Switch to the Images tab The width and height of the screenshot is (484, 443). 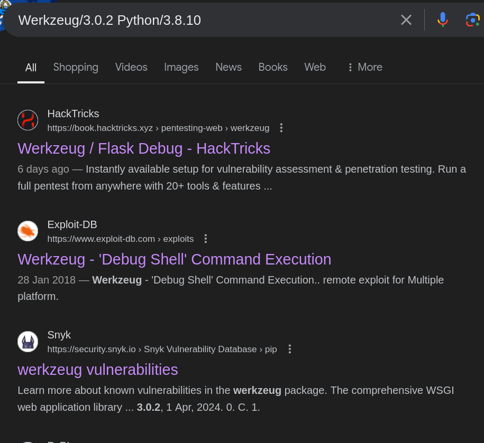(181, 67)
